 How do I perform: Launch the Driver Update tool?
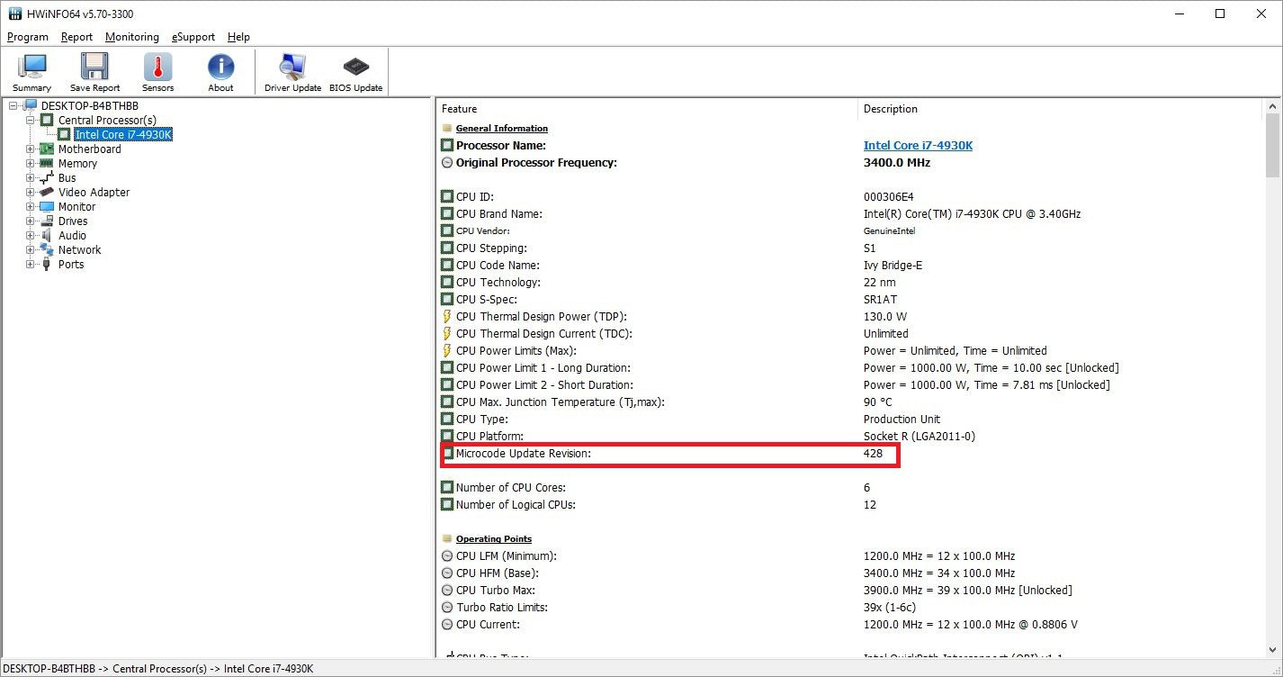pyautogui.click(x=292, y=72)
